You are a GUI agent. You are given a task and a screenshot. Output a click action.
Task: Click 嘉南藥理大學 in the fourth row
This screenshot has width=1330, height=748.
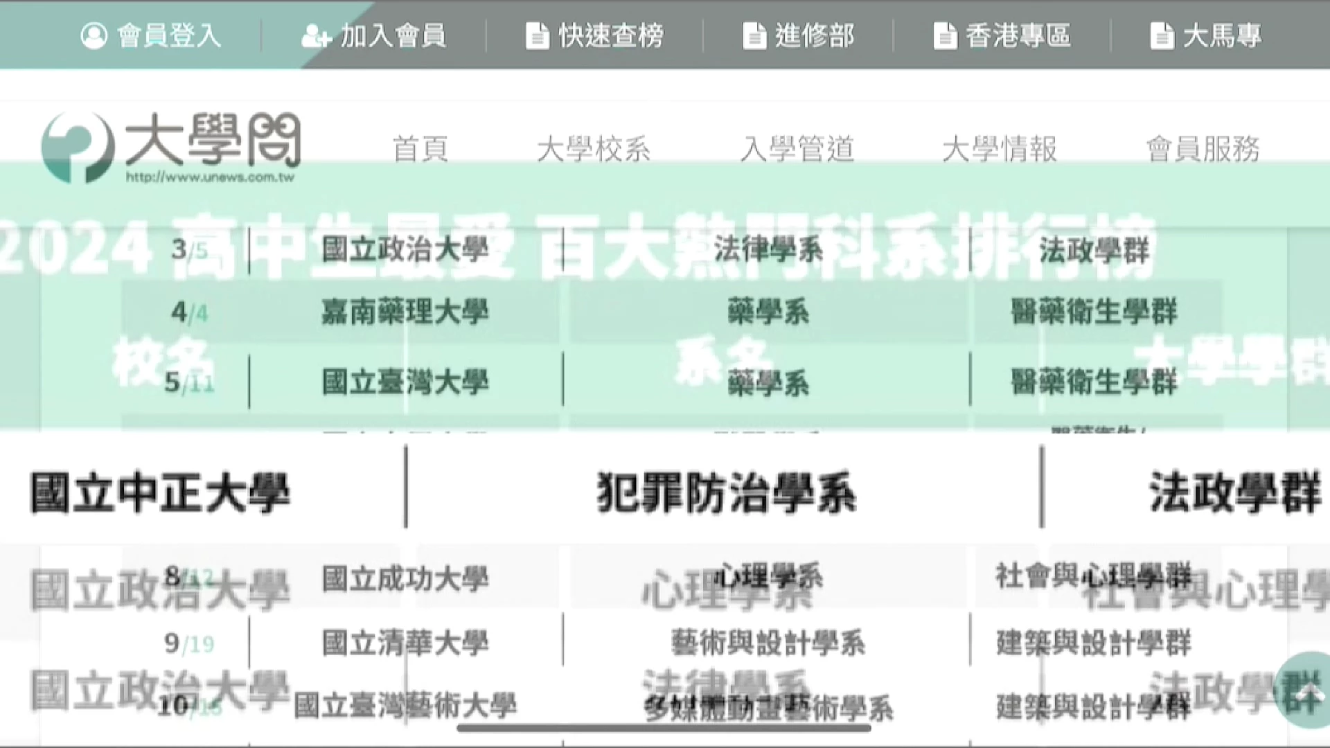(x=405, y=312)
